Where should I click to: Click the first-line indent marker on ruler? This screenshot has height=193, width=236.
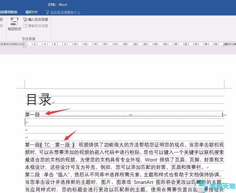[24, 43]
